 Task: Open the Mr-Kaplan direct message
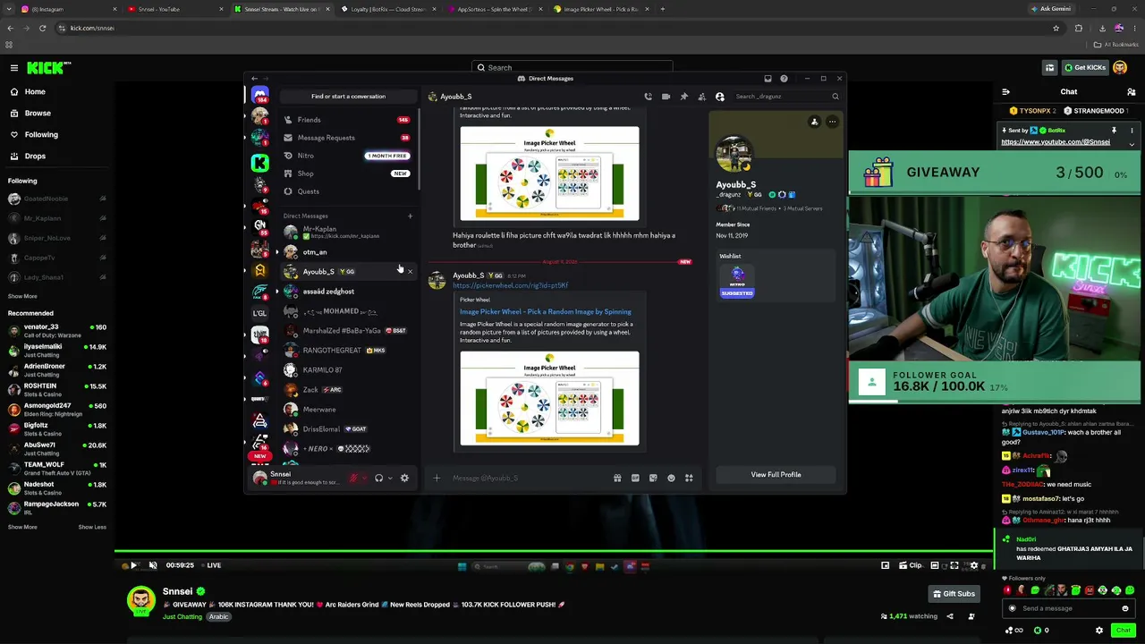(347, 232)
